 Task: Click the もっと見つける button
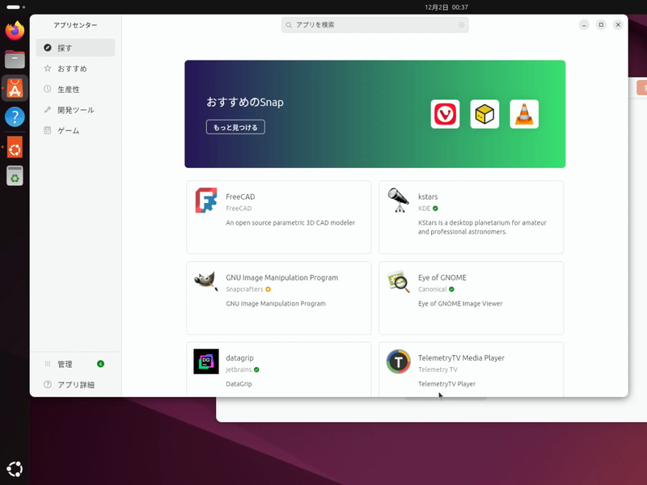pos(235,127)
